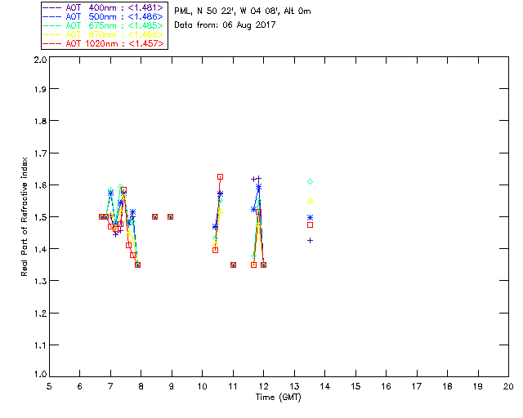The width and height of the screenshot is (523, 418).
Task: Click the 12 time-axis tick label
Action: [263, 386]
